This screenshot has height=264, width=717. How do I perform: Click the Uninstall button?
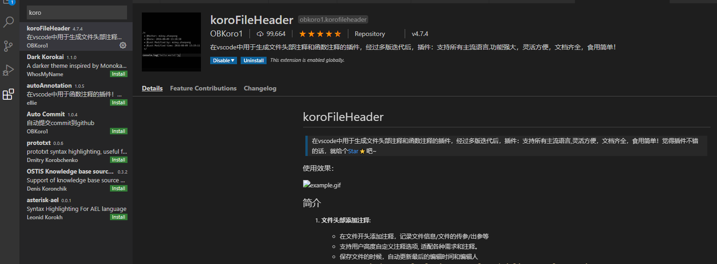tap(254, 60)
